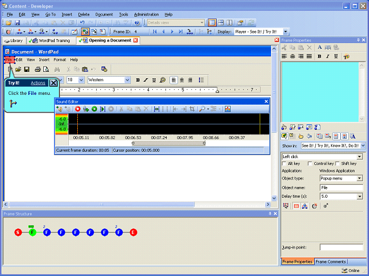This screenshot has width=369, height=276.
Task: Jump to the first frame with the navigation arrow
Action: pos(155,32)
